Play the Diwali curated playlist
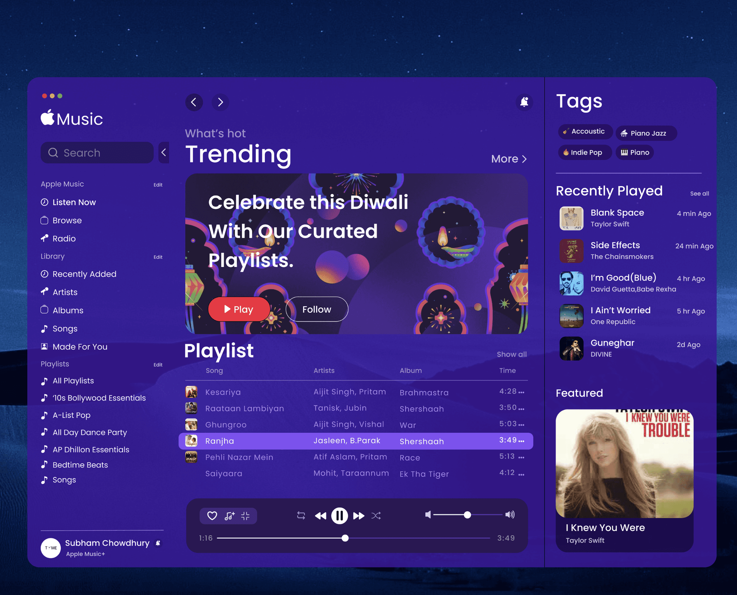The width and height of the screenshot is (737, 595). 239,309
